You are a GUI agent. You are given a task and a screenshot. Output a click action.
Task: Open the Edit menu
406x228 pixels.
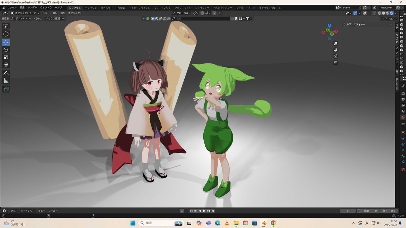pos(22,8)
